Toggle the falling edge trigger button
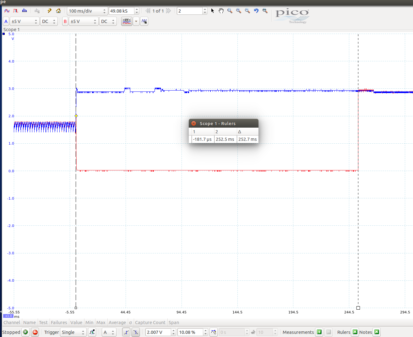The image size is (413, 337). coord(136,332)
